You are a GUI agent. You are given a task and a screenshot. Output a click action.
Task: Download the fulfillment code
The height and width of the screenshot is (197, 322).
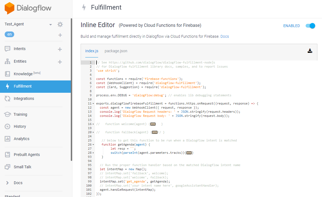tap(310, 51)
